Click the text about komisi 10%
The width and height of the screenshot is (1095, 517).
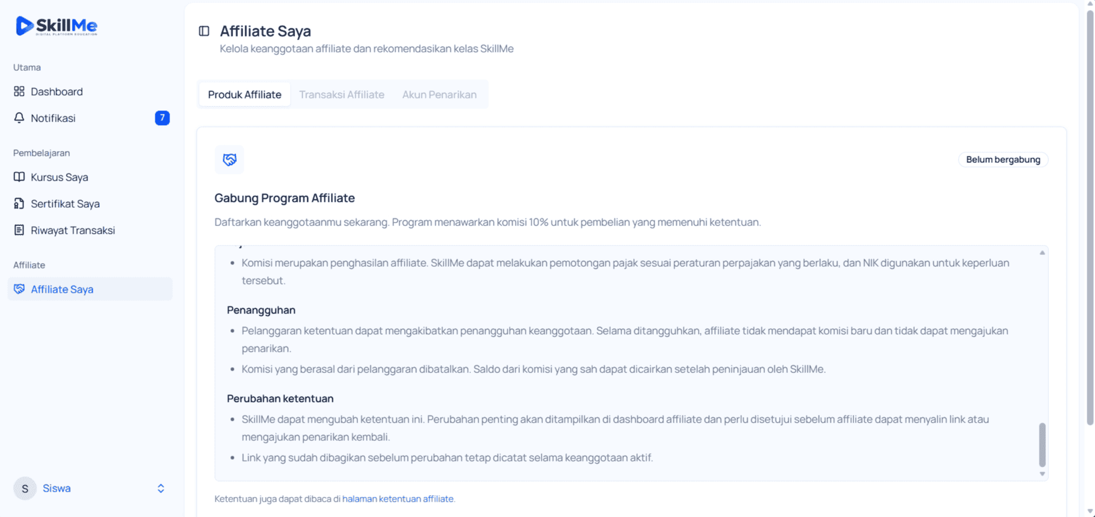tap(488, 222)
